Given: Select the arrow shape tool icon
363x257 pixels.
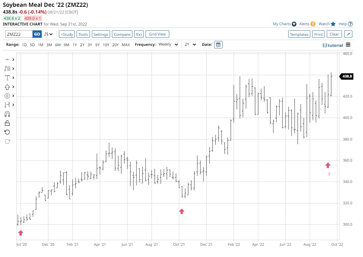Looking at the screenshot, I should [x=7, y=87].
